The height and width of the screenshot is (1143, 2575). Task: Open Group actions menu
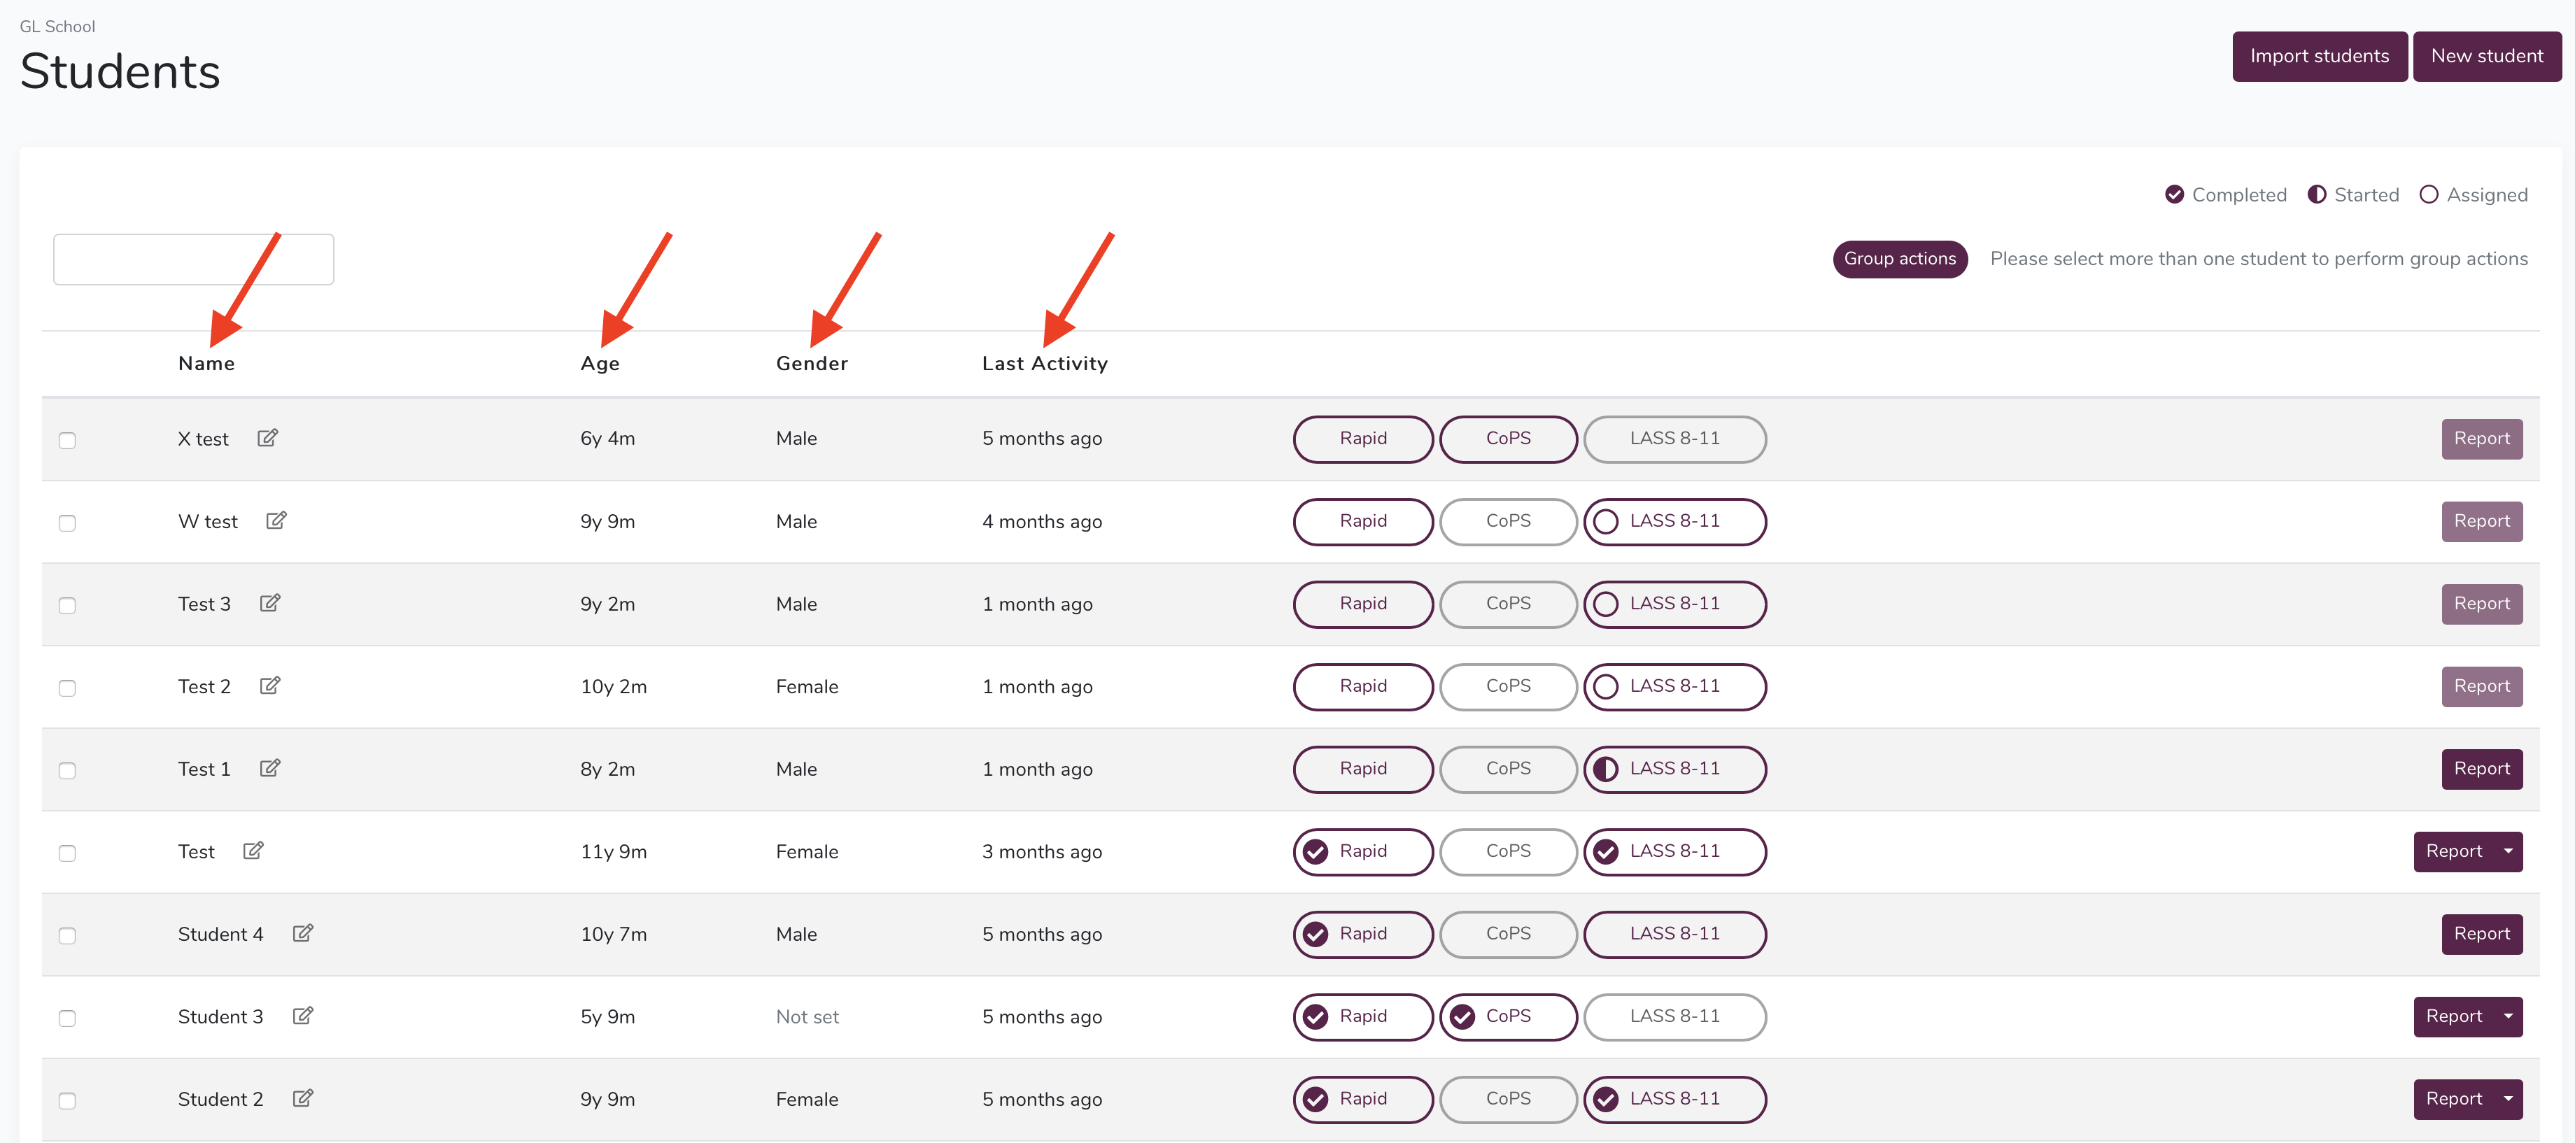tap(1899, 259)
